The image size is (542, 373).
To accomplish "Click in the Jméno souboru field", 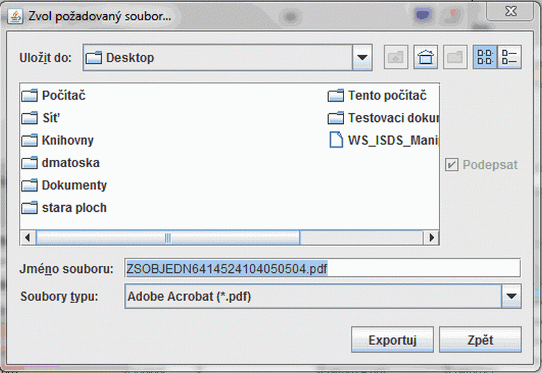I will (x=322, y=268).
